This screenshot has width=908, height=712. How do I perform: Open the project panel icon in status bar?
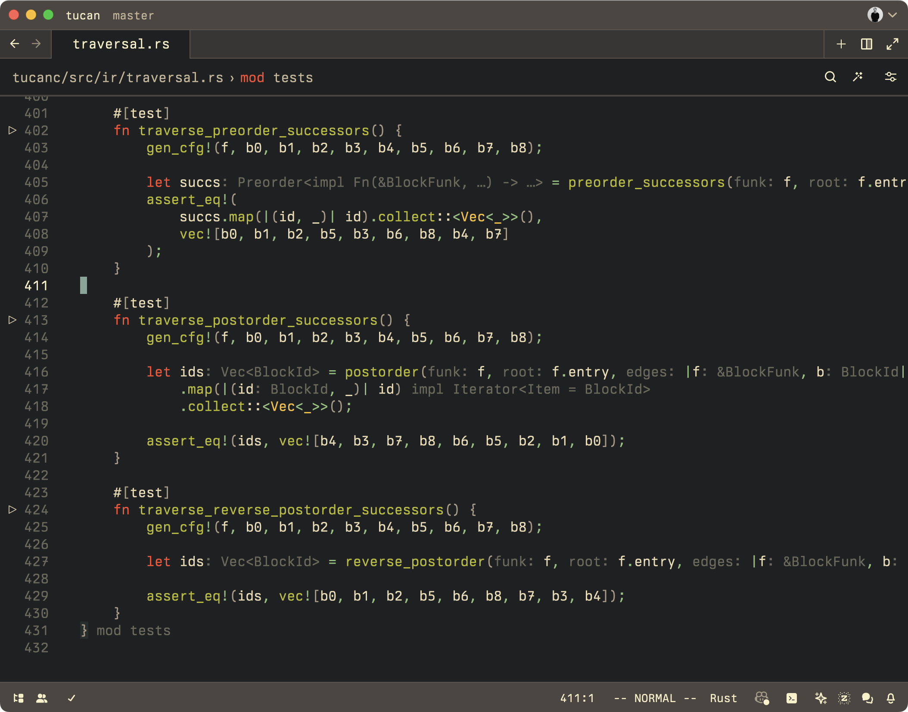(x=19, y=698)
